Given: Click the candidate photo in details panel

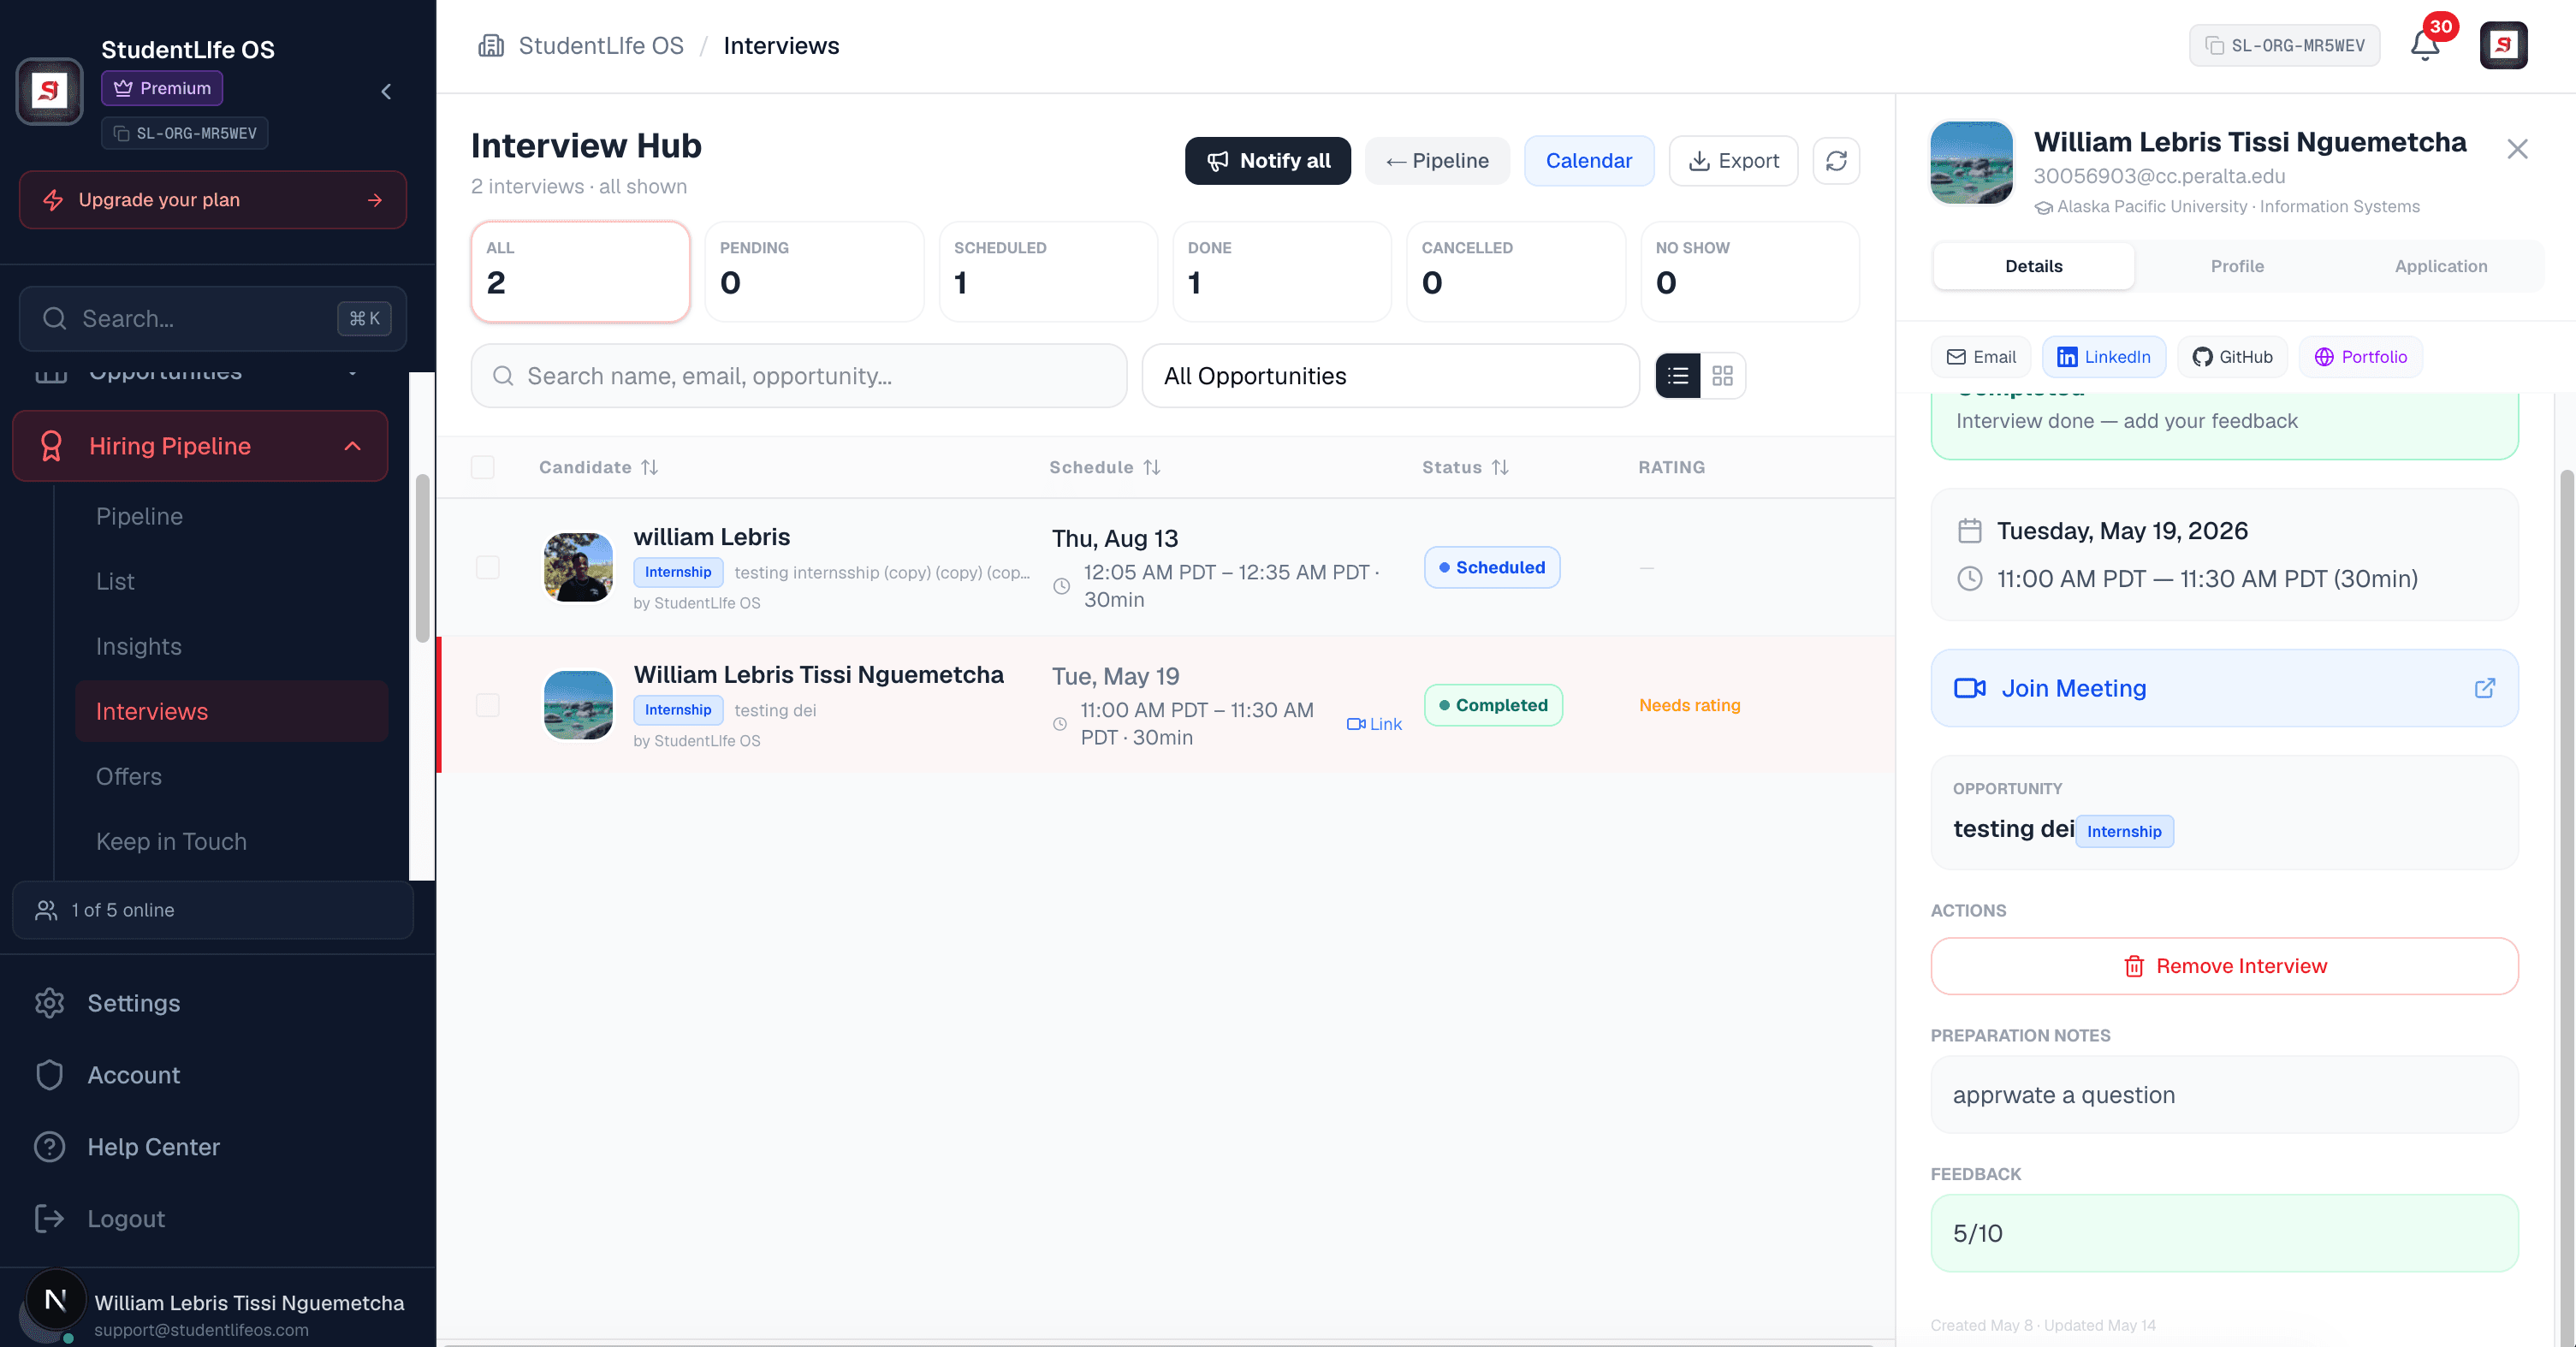Looking at the screenshot, I should click(1971, 162).
